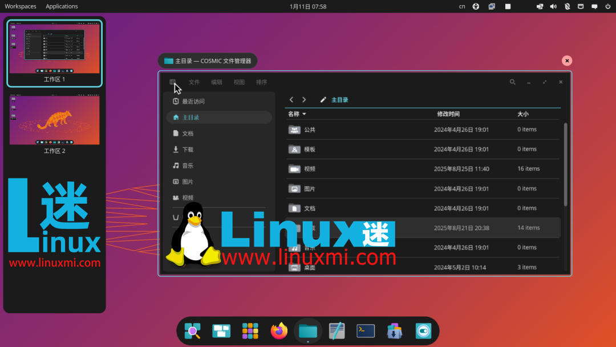Select the 模板 folder row
The width and height of the screenshot is (616, 347).
tap(423, 149)
